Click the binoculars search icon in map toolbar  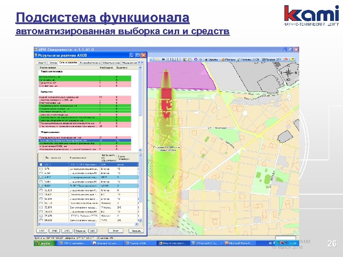(x=163, y=59)
